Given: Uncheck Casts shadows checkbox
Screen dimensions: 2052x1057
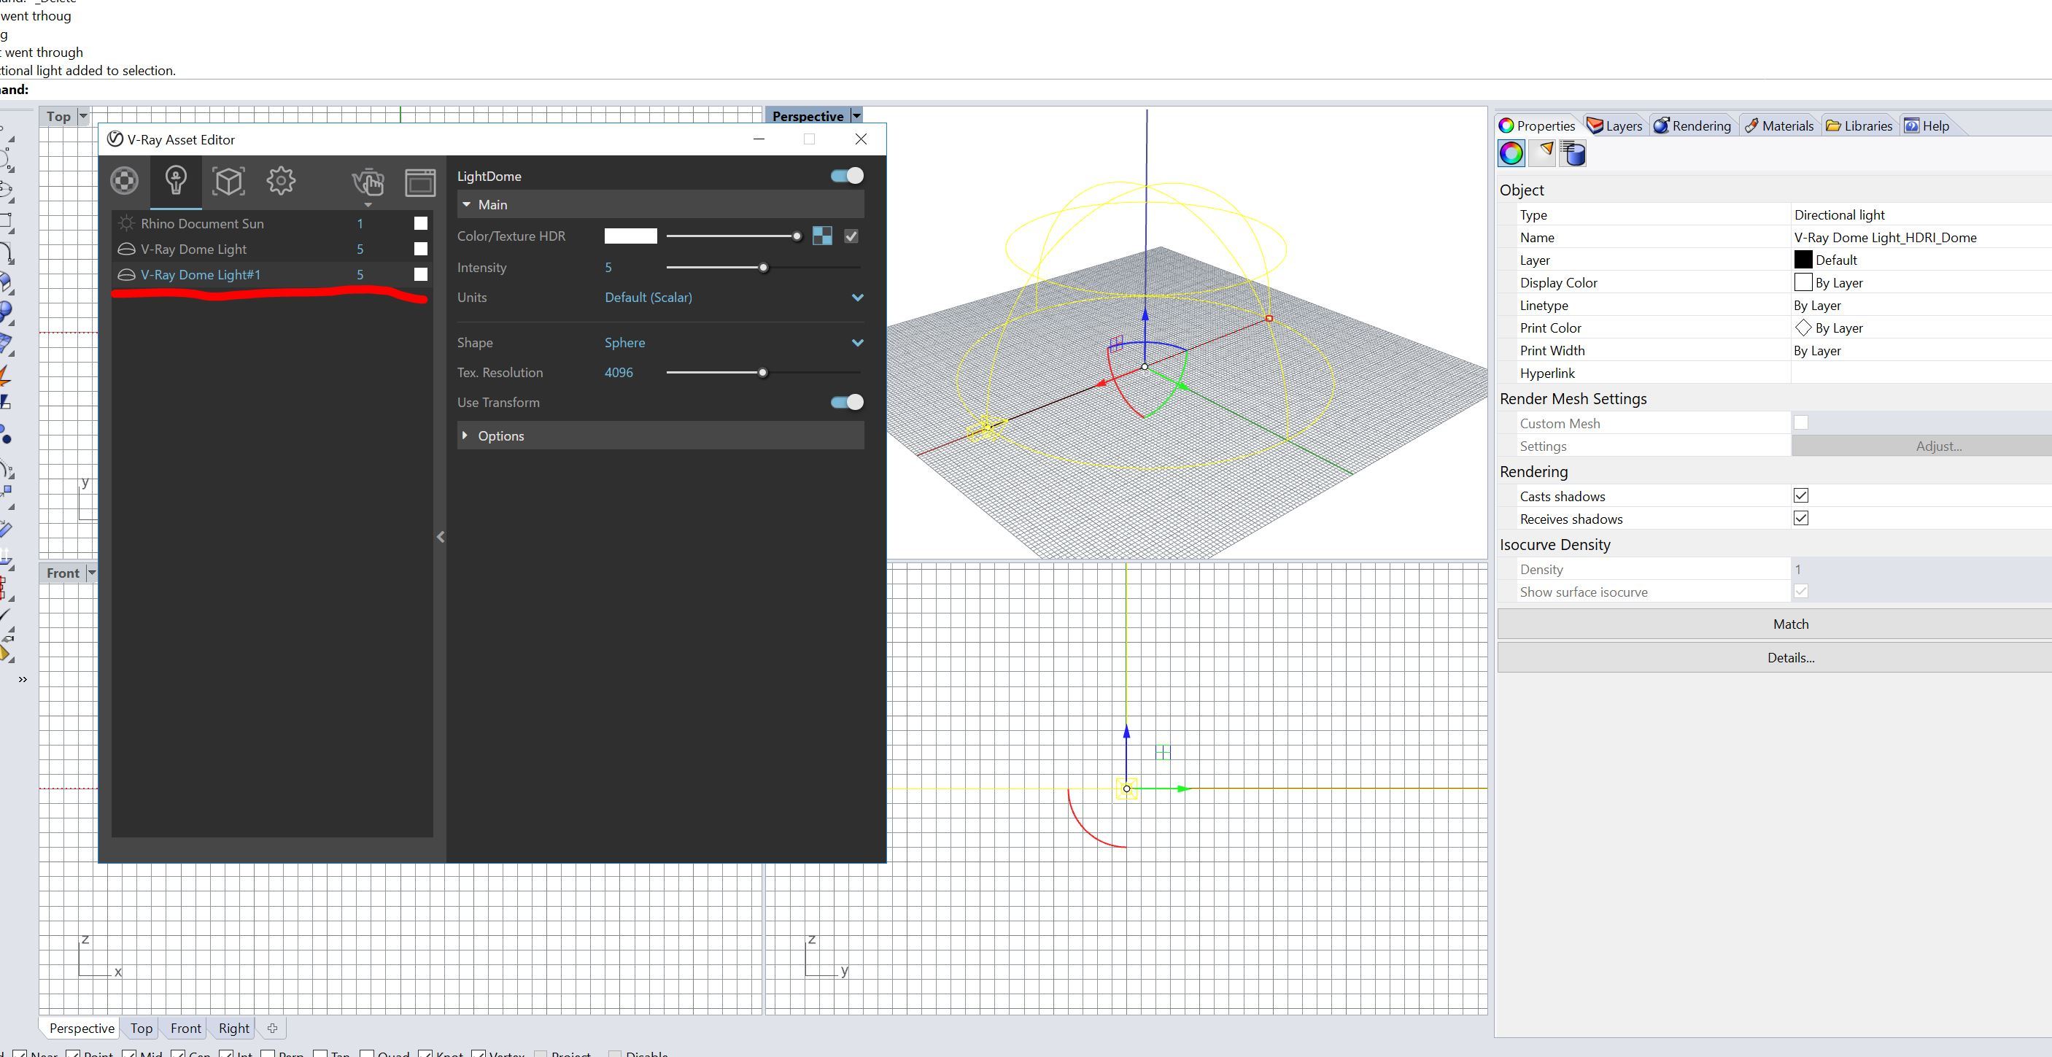Looking at the screenshot, I should [x=1801, y=495].
